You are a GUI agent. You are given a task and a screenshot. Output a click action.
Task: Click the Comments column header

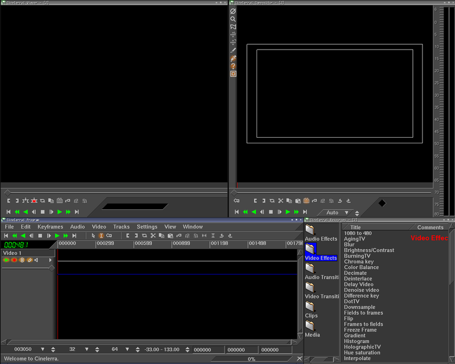point(430,227)
